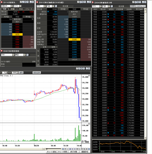Image resolution: width=152 pixels, height=154 pixels.
Task: Switch to the 歩み tab
Action: pos(21,9)
